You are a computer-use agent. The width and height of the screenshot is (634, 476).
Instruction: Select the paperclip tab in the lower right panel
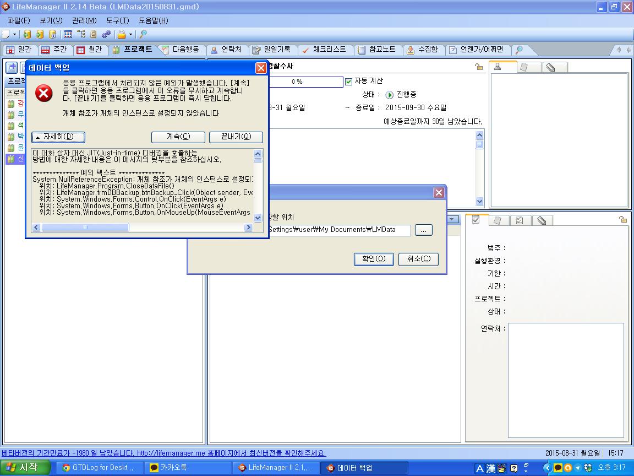542,220
